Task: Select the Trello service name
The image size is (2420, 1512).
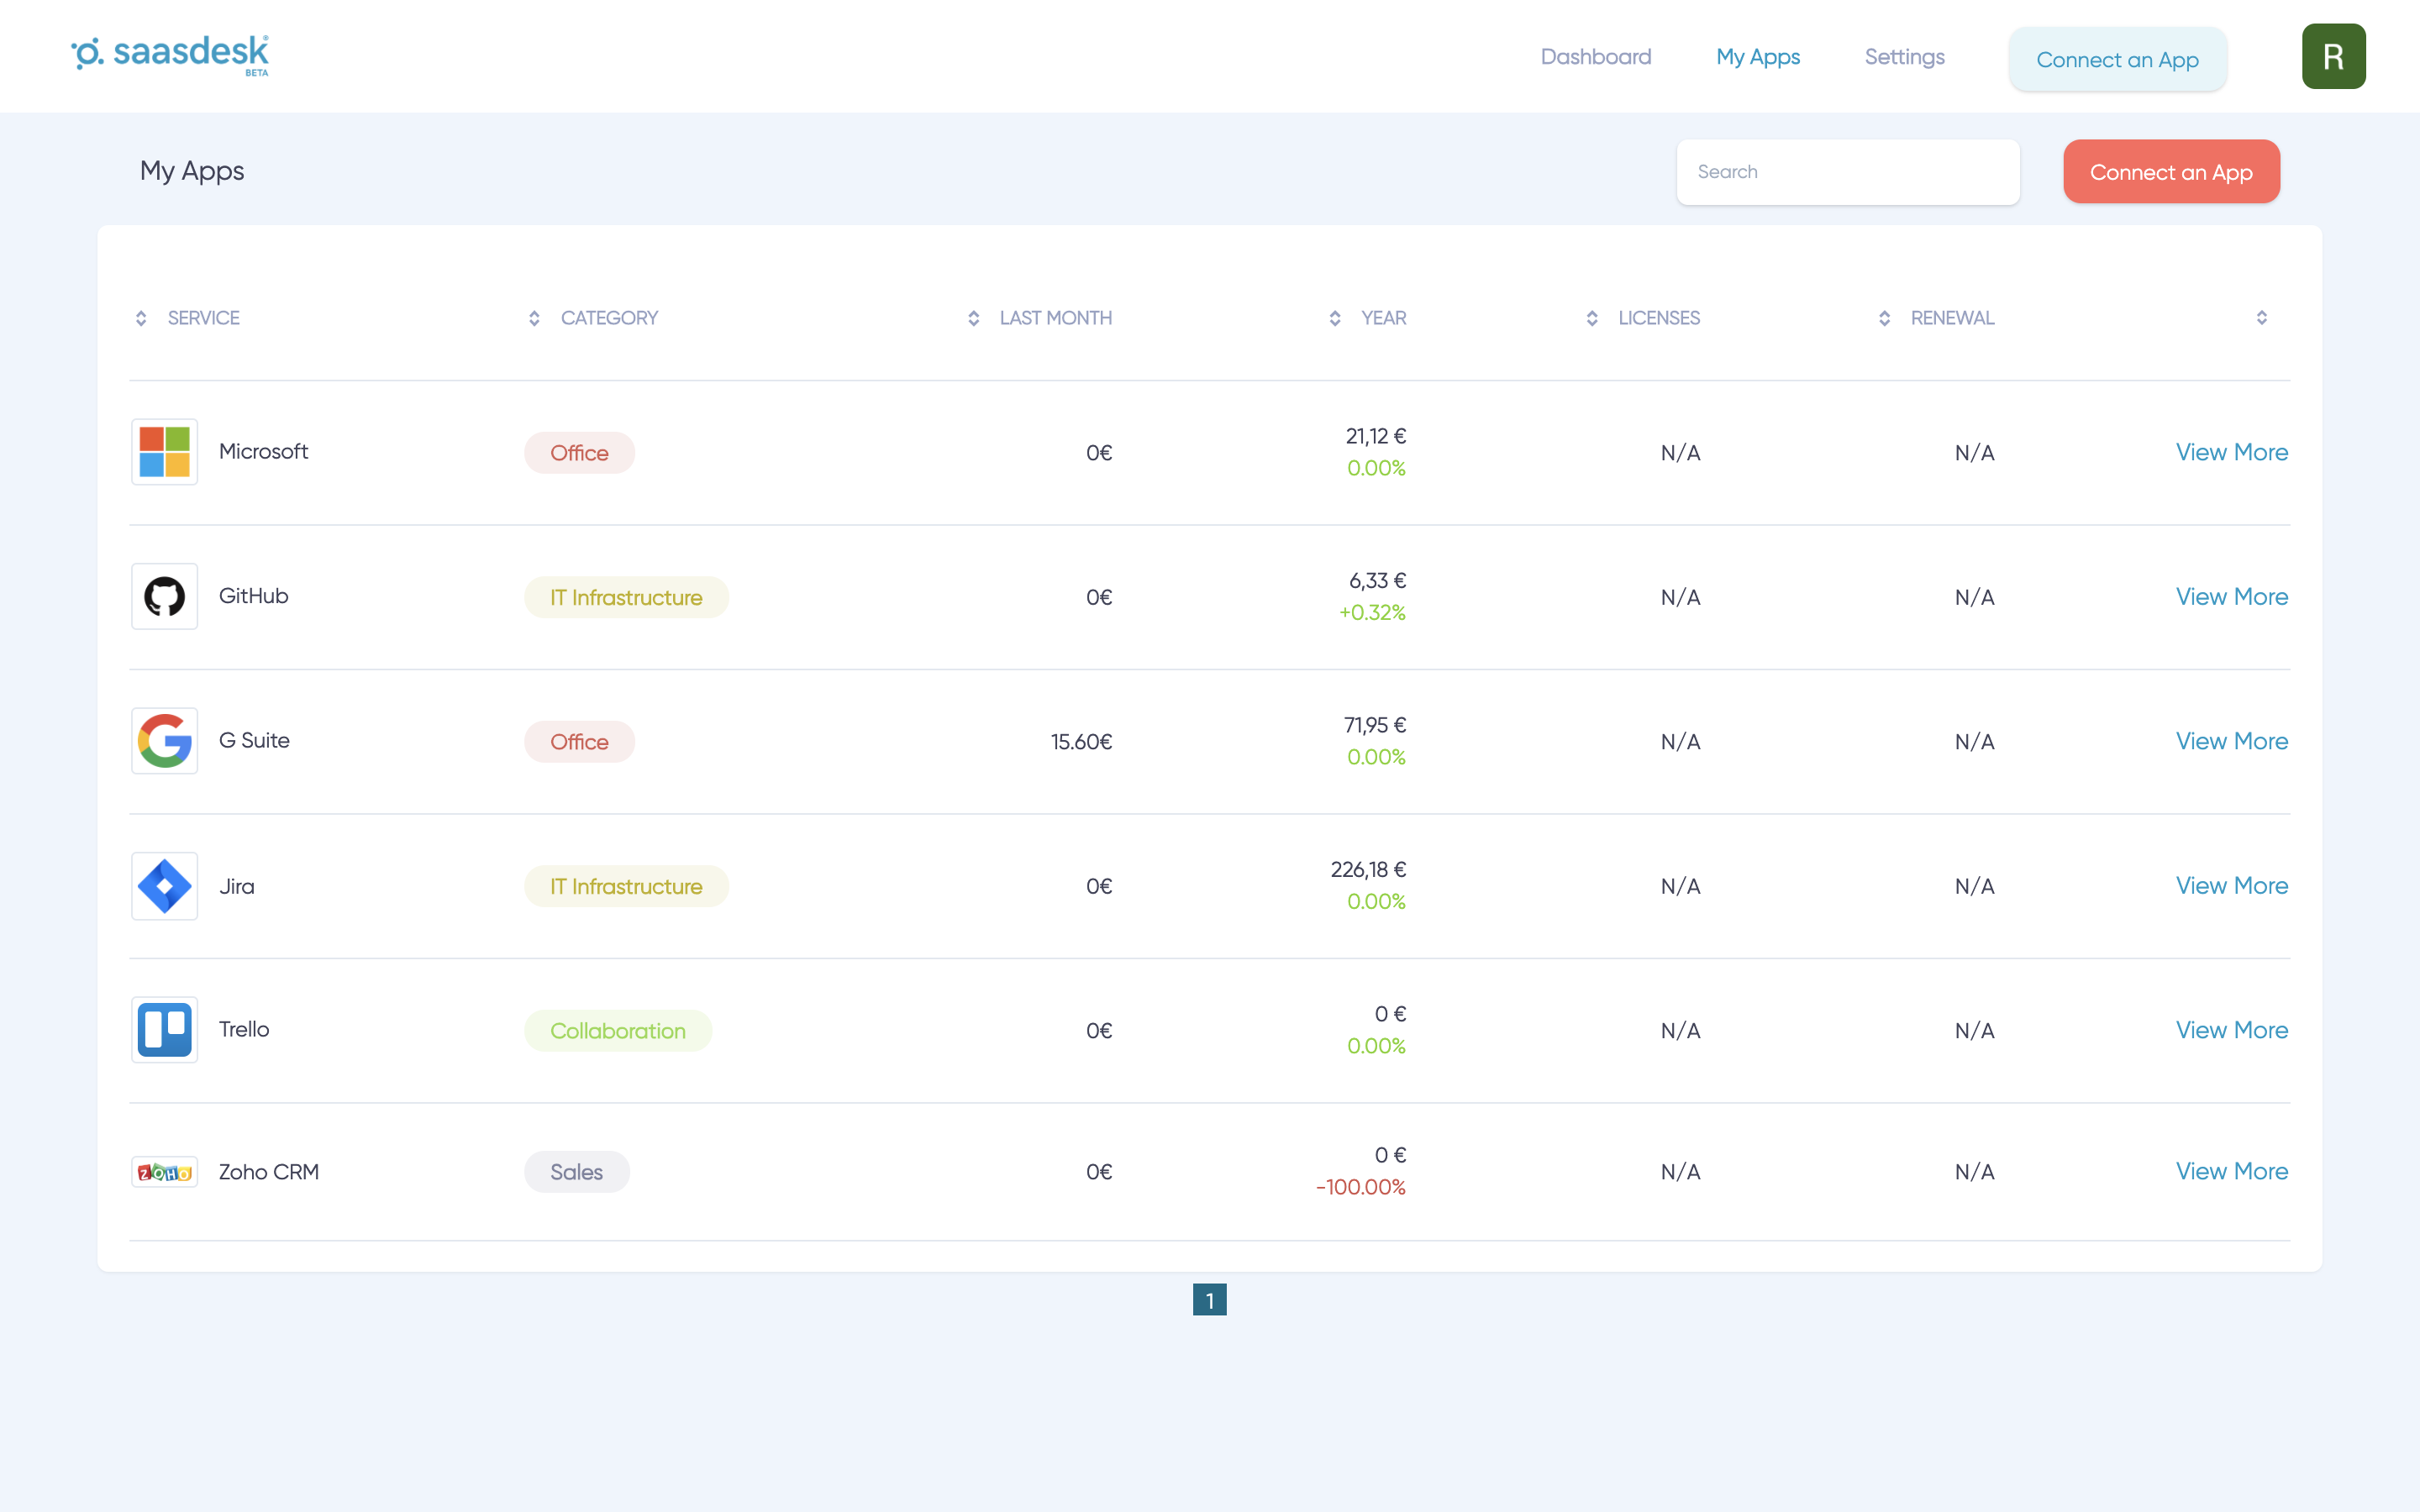Action: click(x=244, y=1029)
